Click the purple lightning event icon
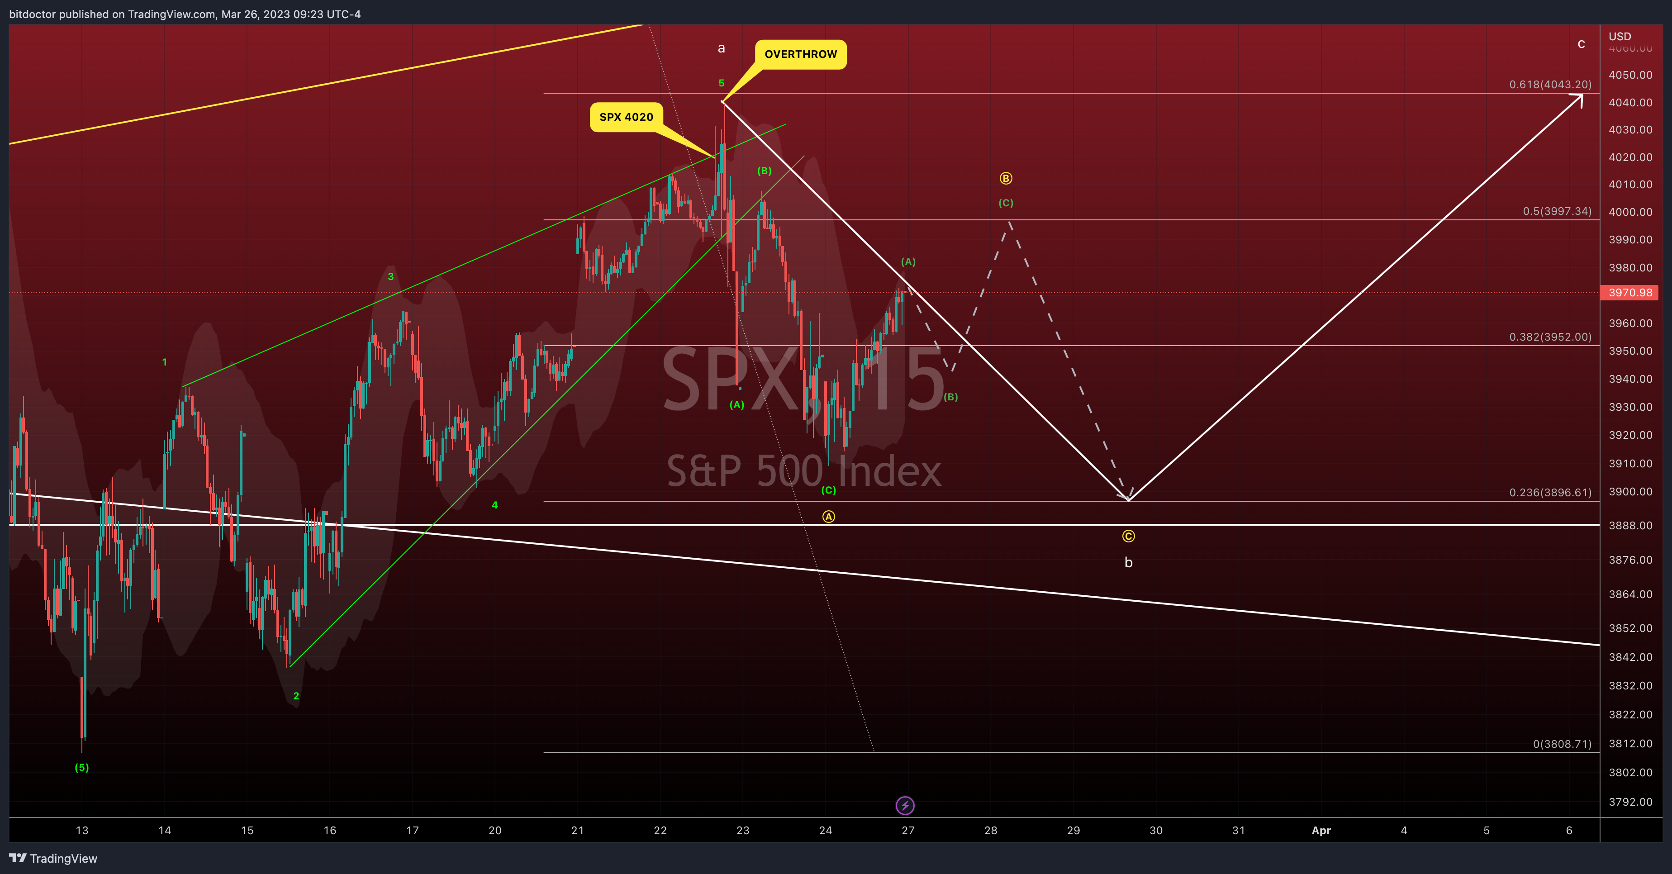Viewport: 1672px width, 874px height. [x=905, y=805]
